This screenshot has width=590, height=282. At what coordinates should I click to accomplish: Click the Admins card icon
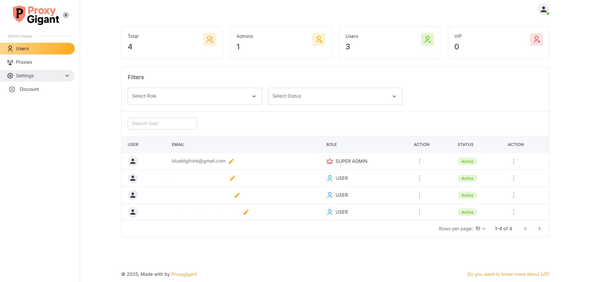pyautogui.click(x=318, y=39)
